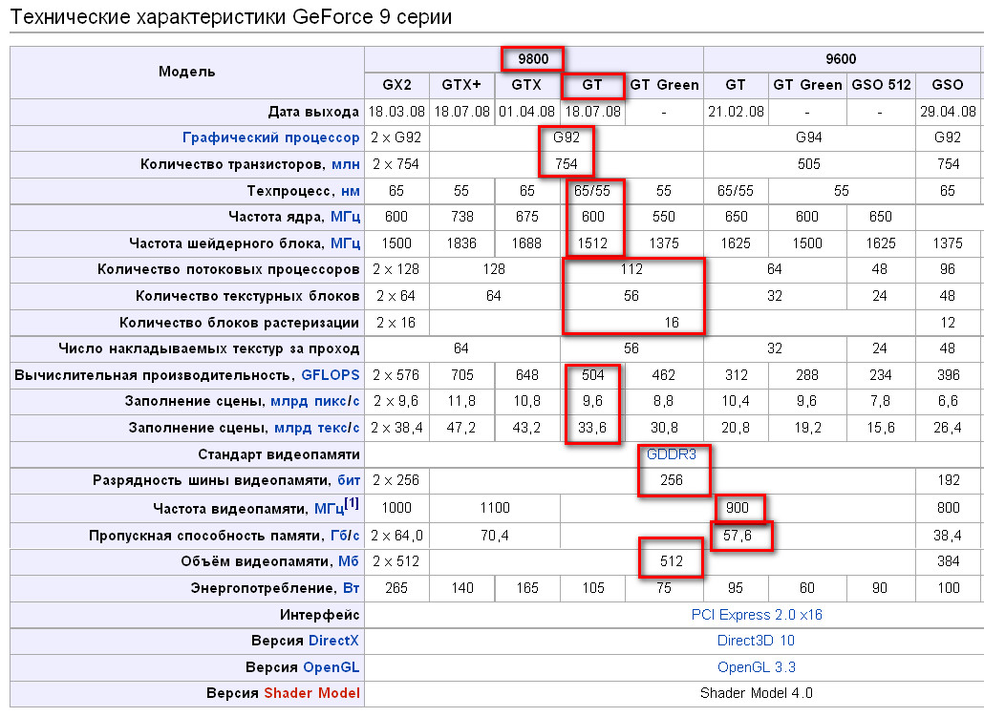Viewport: 984px width, 717px height.
Task: Click the 9800 series header
Action: tap(533, 59)
